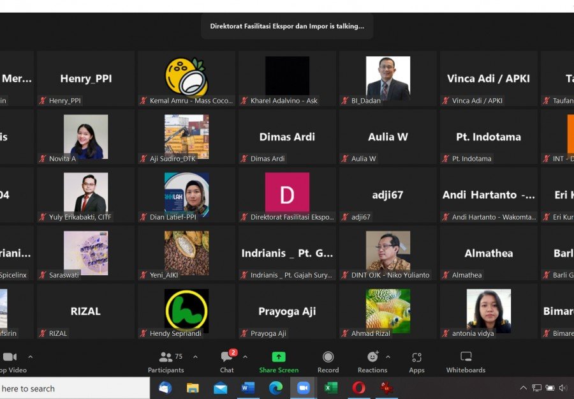The height and width of the screenshot is (399, 574).
Task: Expand the Reactions options caret
Action: pos(388,357)
